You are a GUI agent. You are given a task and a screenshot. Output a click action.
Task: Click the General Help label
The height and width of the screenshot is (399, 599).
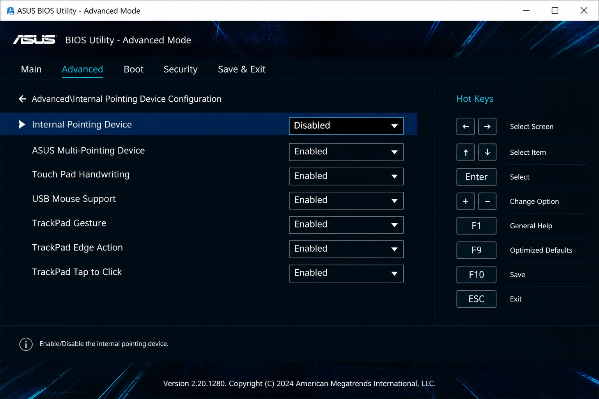[531, 226]
